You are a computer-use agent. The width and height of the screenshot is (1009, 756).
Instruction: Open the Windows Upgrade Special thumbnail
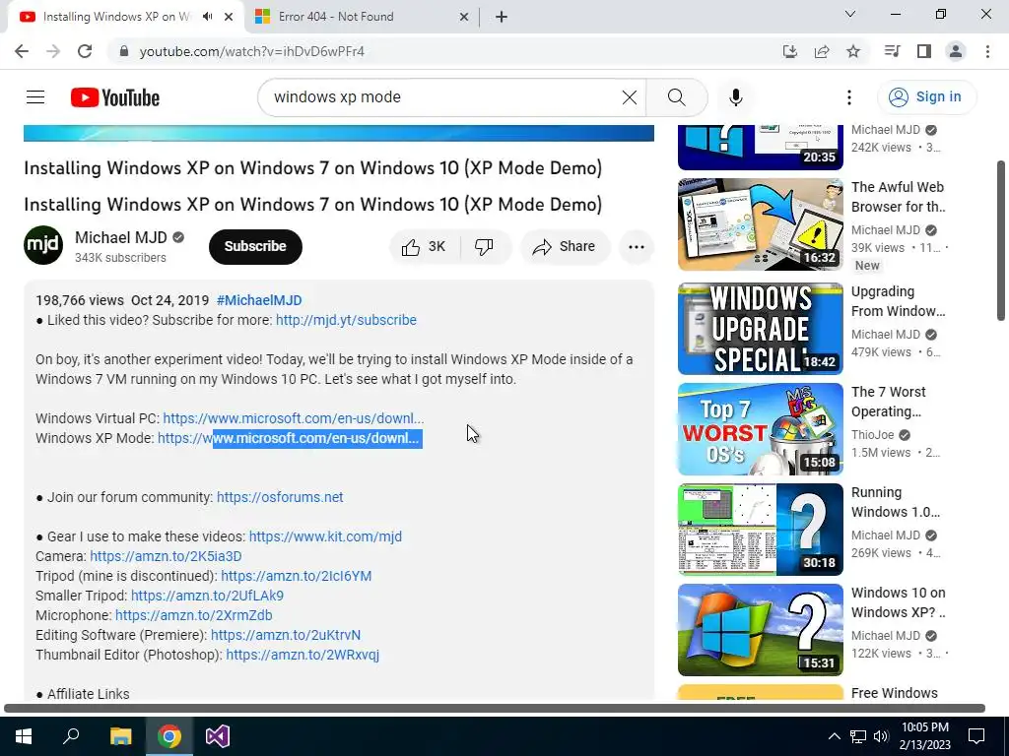(x=760, y=329)
